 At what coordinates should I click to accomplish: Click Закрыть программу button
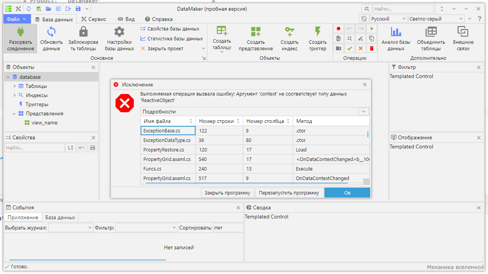tap(227, 193)
